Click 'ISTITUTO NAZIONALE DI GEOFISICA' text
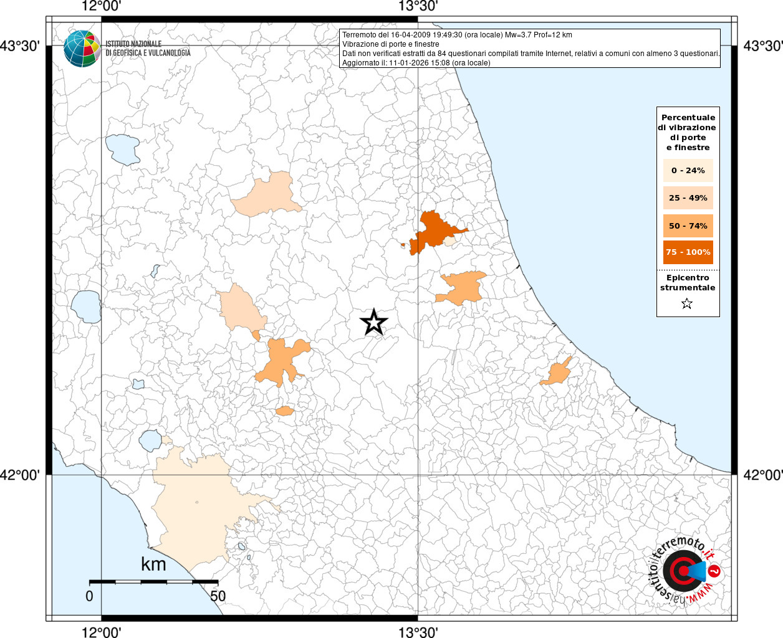The width and height of the screenshot is (783, 638). tap(148, 49)
